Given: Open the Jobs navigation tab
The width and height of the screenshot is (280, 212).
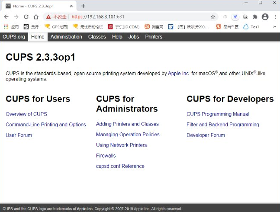Looking at the screenshot, I should coord(134,37).
